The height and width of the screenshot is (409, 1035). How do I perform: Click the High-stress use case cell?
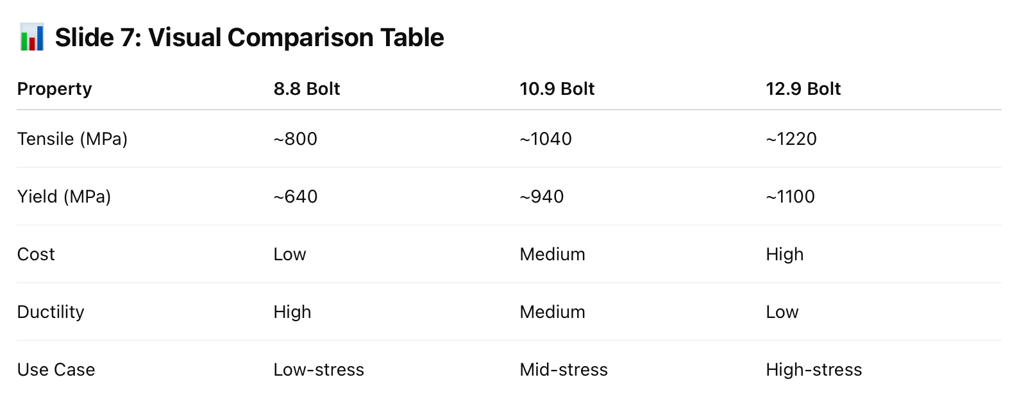tap(814, 370)
